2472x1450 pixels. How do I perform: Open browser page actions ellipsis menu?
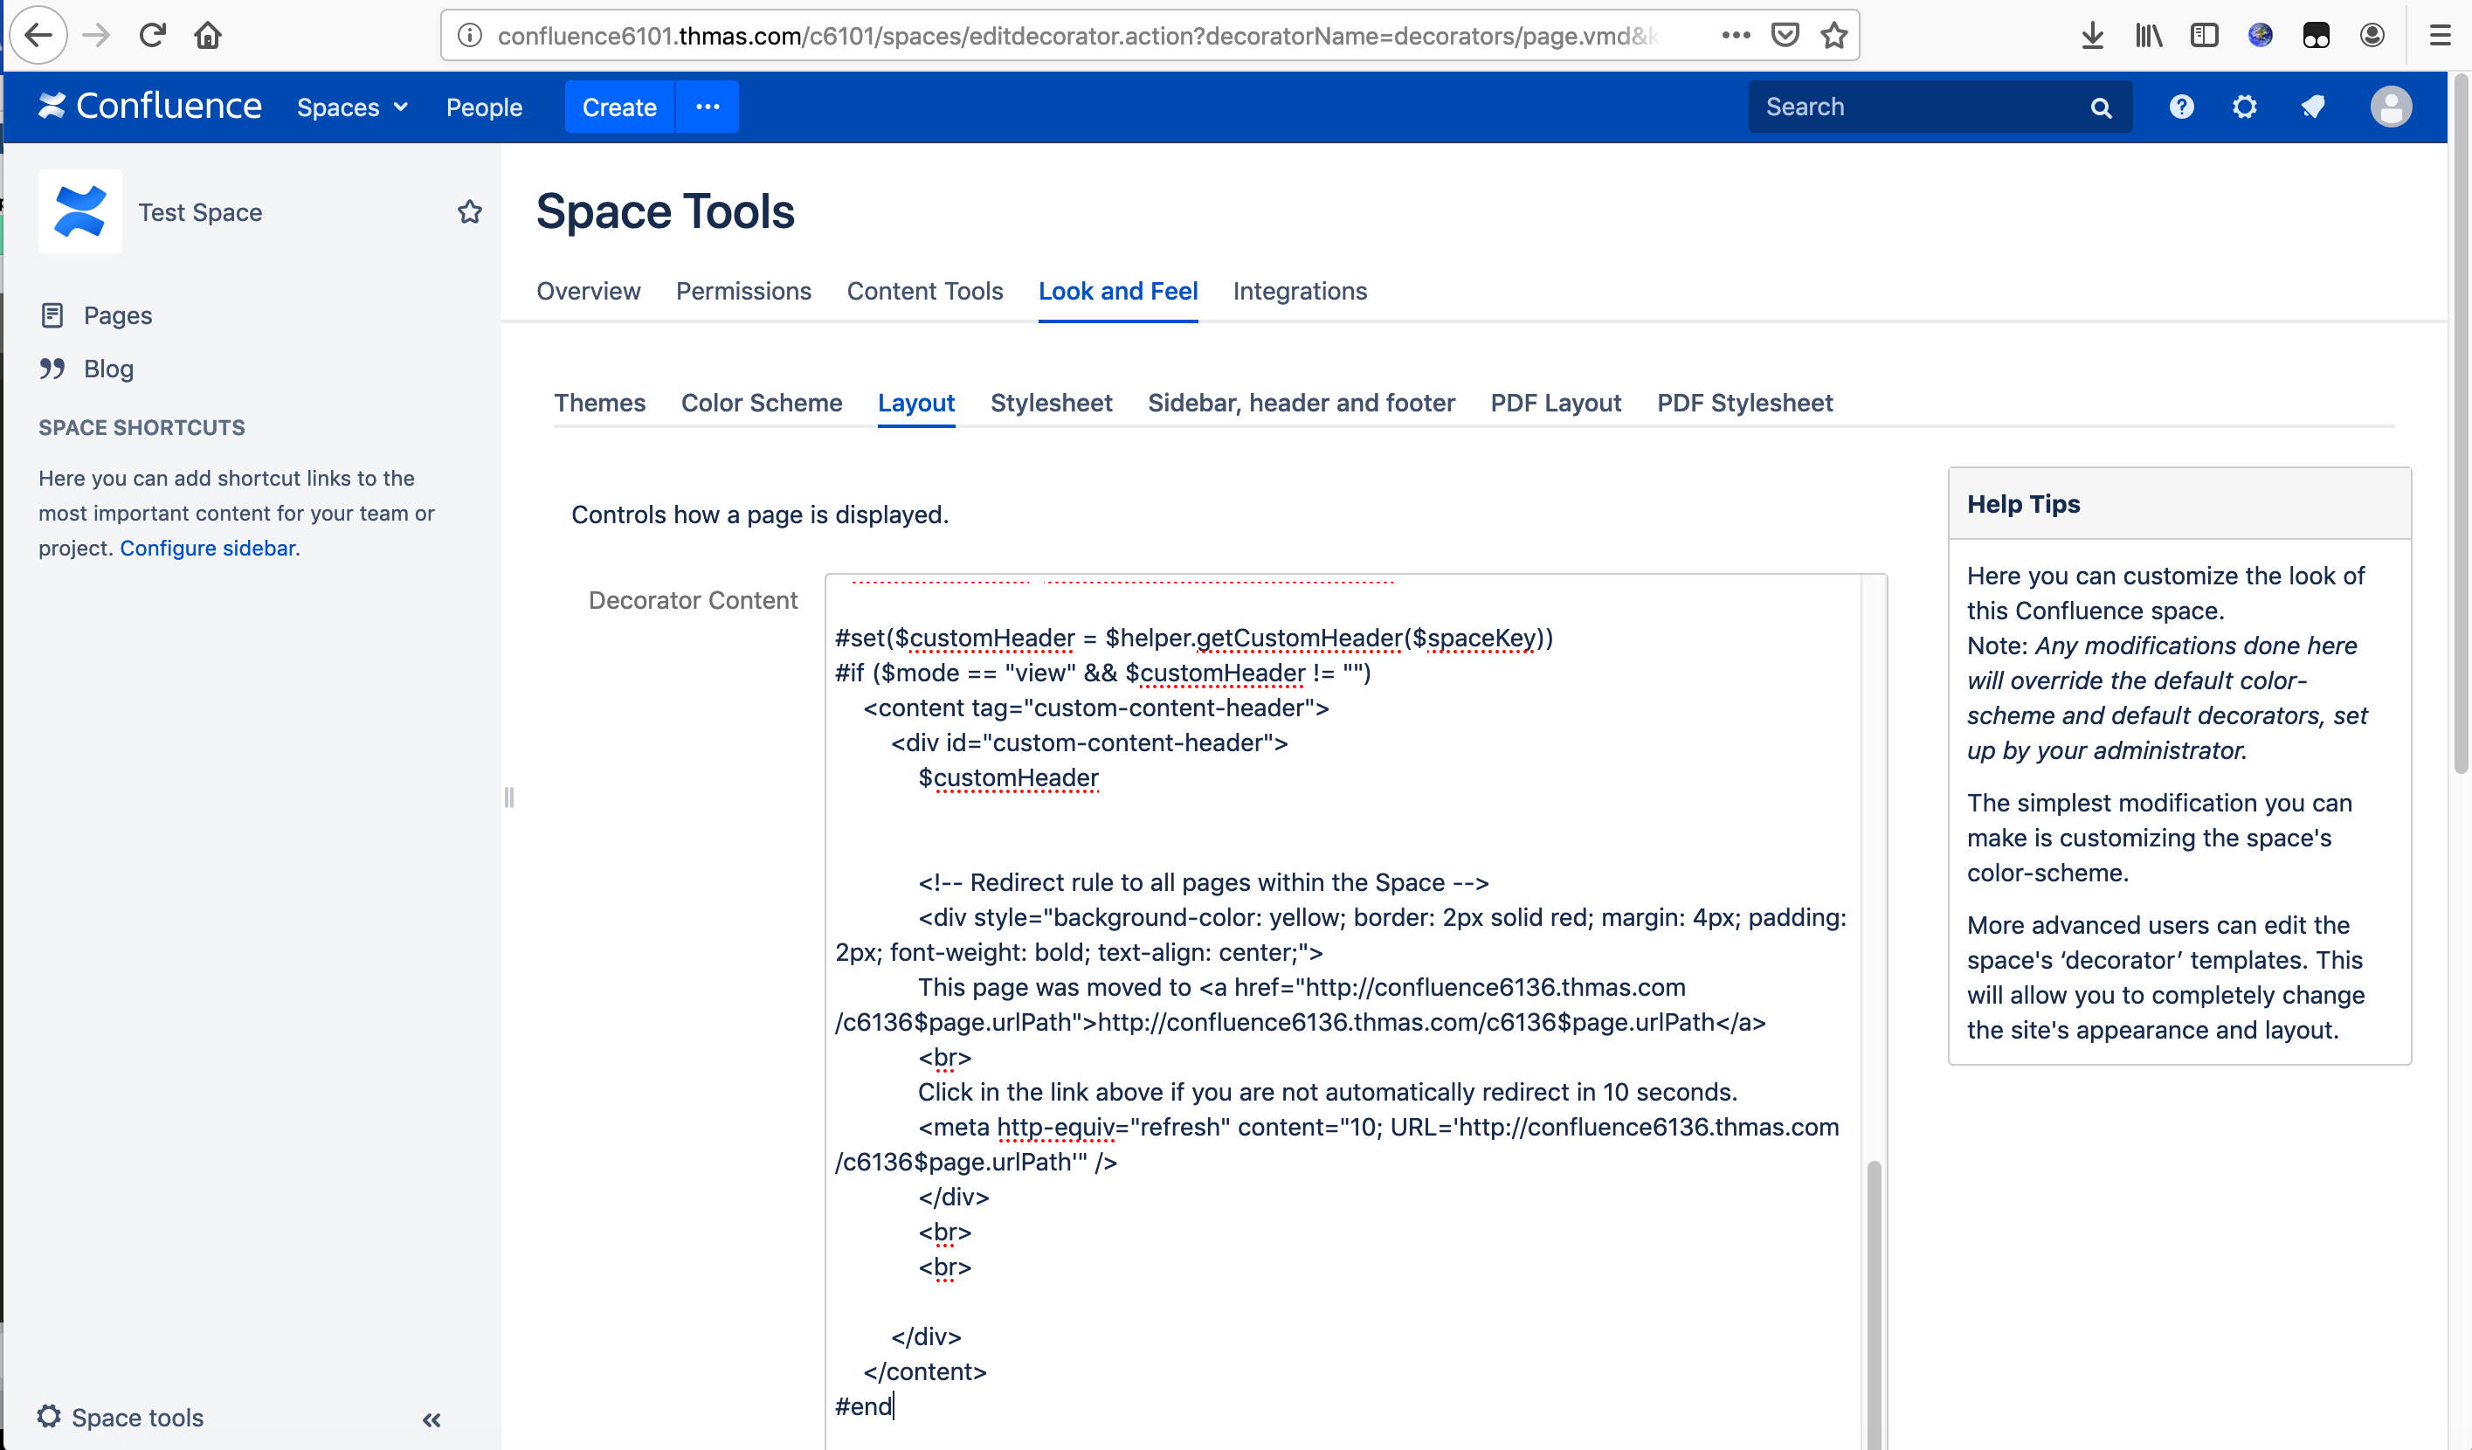tap(1736, 37)
